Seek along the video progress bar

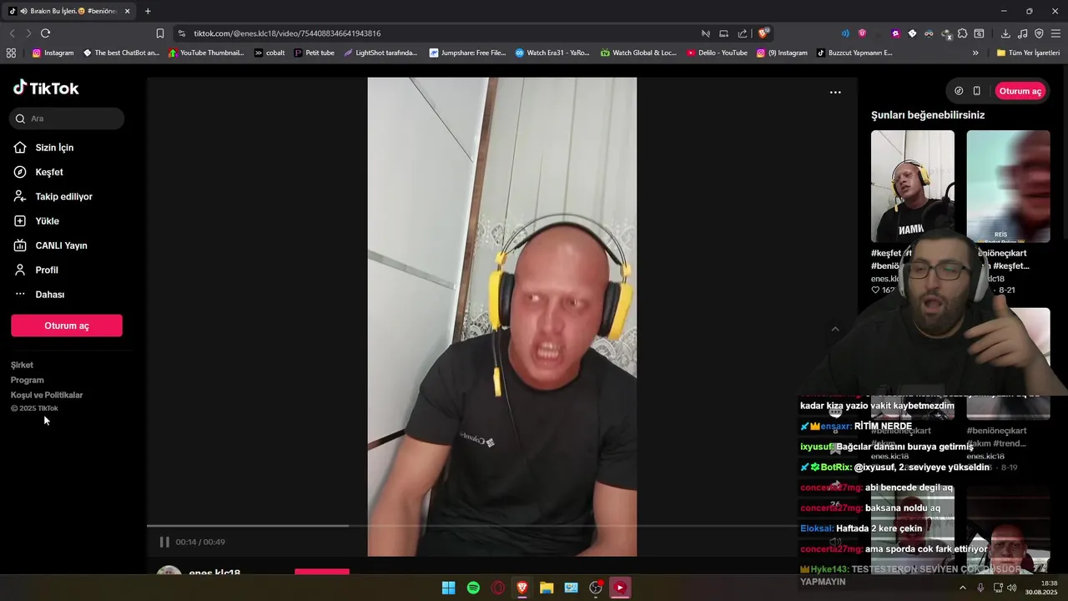(502, 526)
